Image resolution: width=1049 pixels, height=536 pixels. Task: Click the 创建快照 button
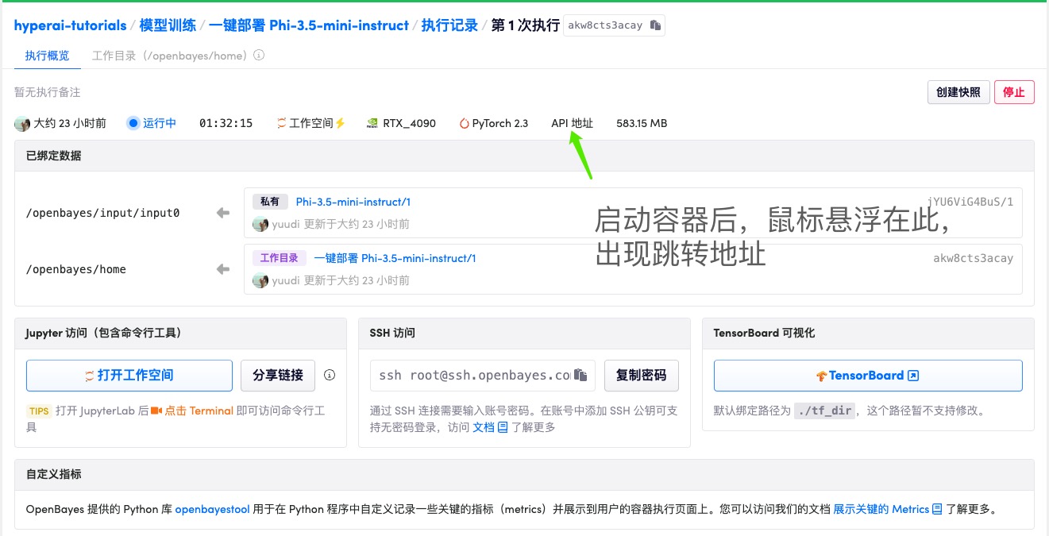click(x=959, y=92)
